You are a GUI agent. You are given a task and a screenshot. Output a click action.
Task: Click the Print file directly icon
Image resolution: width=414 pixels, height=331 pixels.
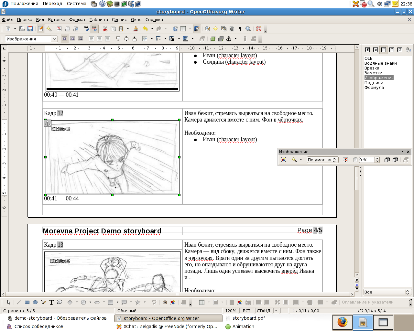tap(68, 29)
